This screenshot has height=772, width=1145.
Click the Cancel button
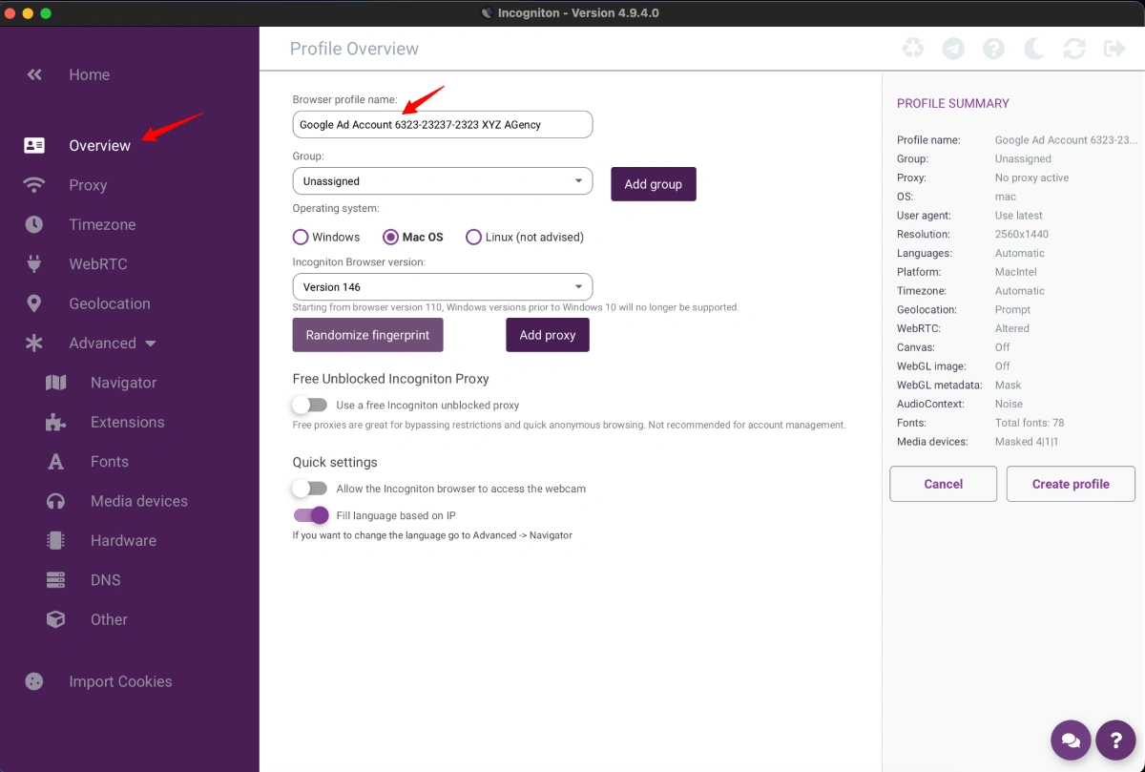(944, 484)
